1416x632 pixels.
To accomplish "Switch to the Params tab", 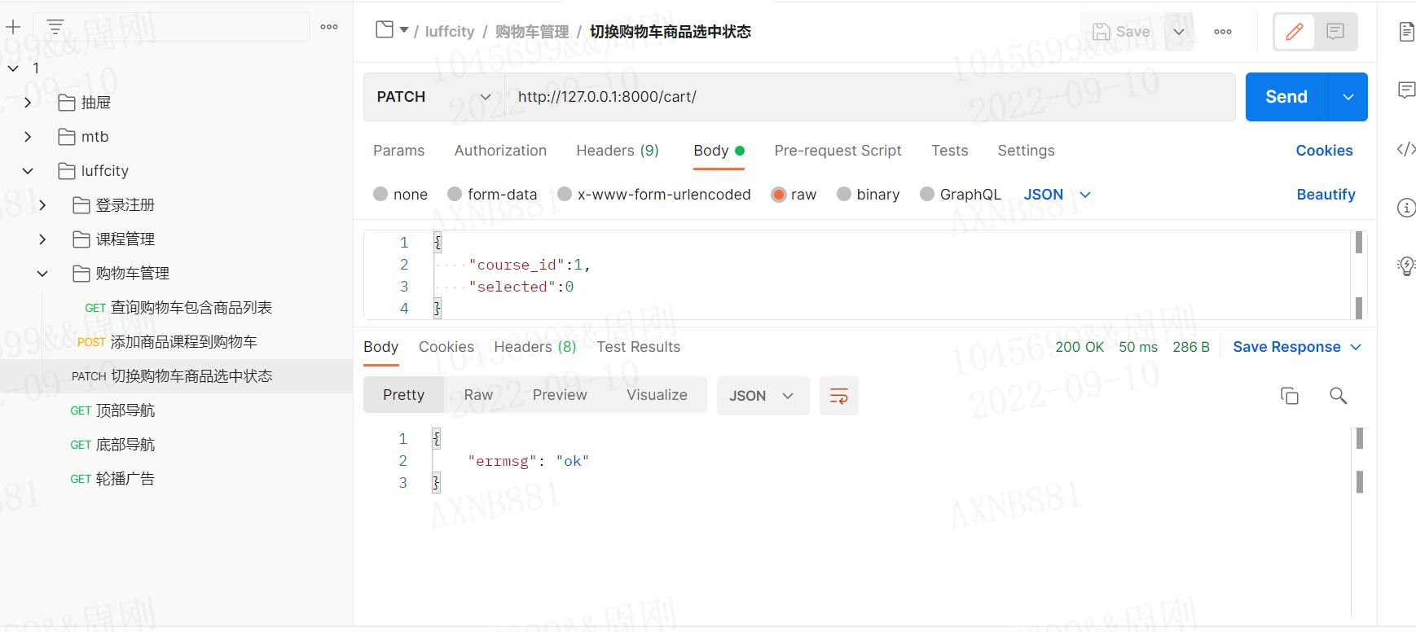I will pos(398,151).
